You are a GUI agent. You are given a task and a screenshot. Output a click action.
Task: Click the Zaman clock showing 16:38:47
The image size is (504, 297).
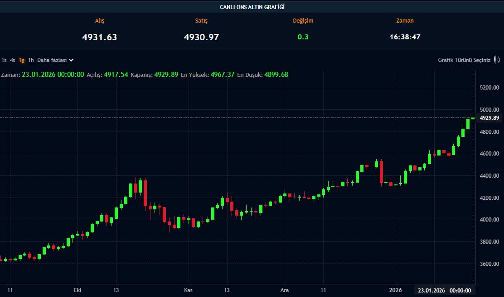(405, 37)
